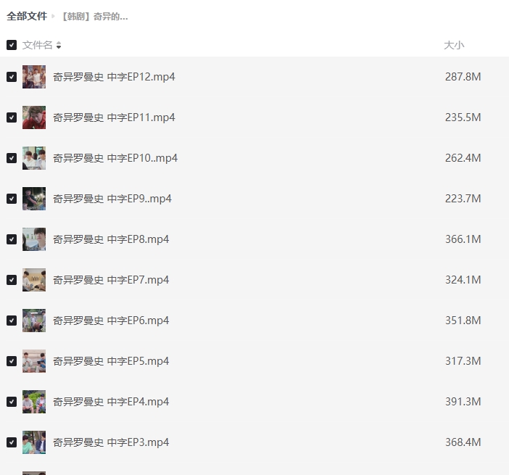Click the EP3 video thumbnail icon
Image resolution: width=509 pixels, height=475 pixels.
pos(34,442)
